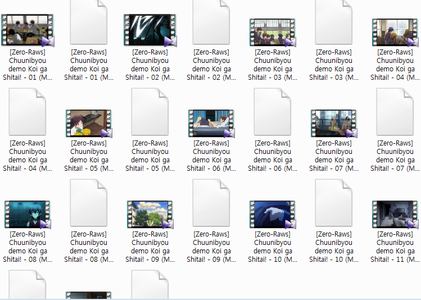Select the episode 06 video thumbnail
This screenshot has width=421, height=300.
coord(211,123)
